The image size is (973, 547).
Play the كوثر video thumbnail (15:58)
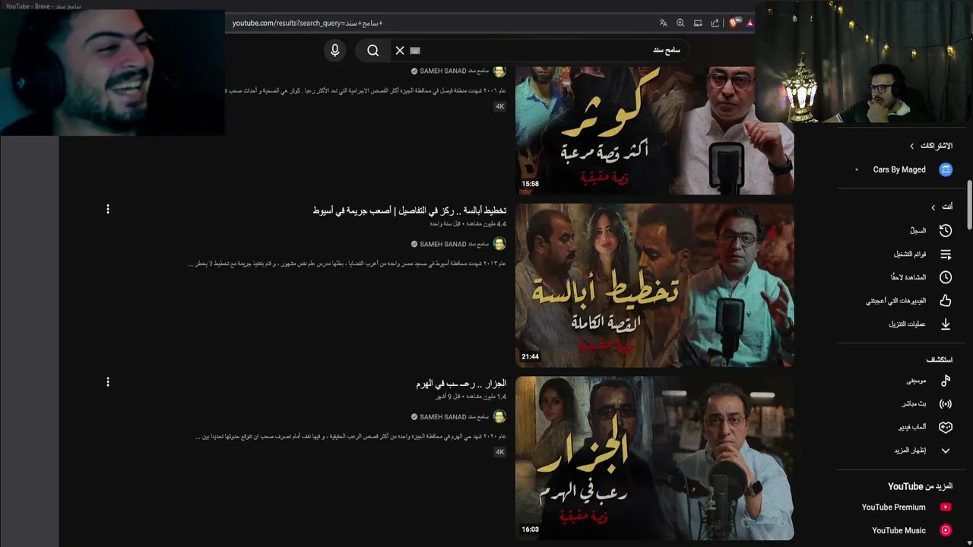(x=654, y=130)
